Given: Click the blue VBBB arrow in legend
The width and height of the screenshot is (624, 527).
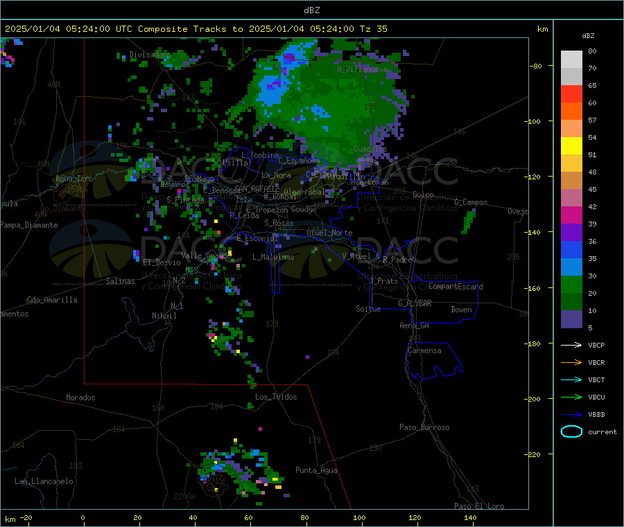Looking at the screenshot, I should tap(571, 415).
